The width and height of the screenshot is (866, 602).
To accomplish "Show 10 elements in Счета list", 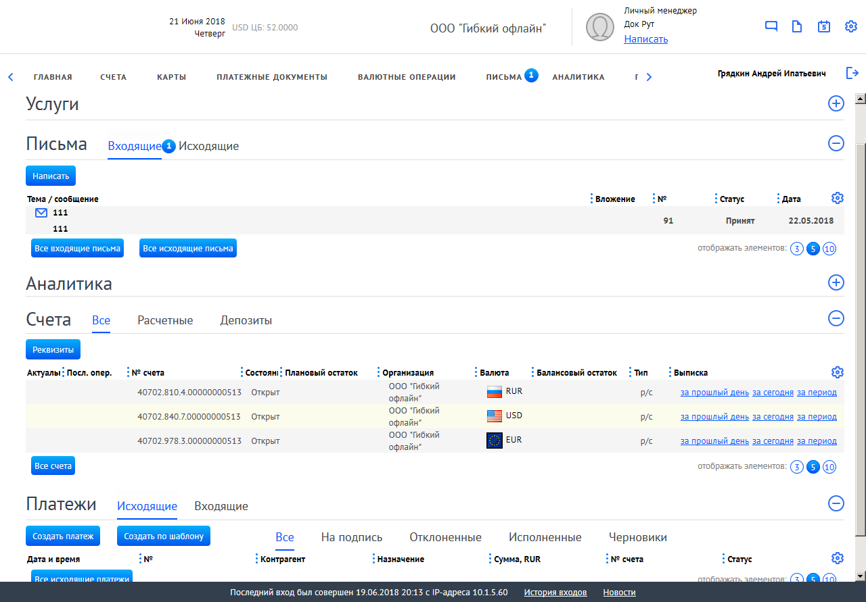I will tap(829, 467).
